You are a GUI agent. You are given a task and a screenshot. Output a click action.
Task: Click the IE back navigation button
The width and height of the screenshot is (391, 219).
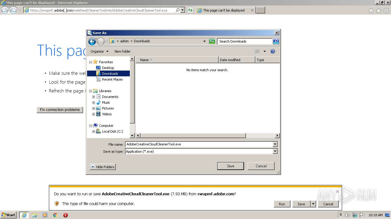click(5, 10)
